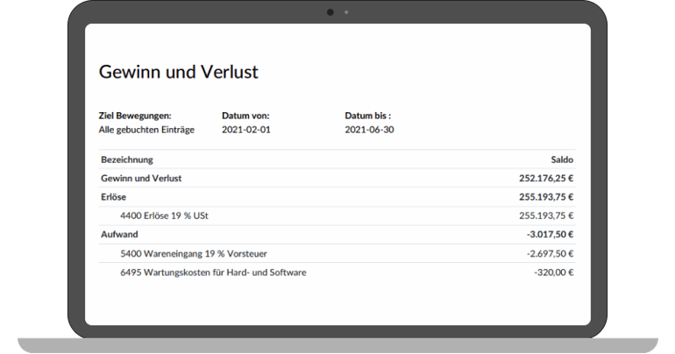Click the total balance 252.176,25 €
Viewport: 675px width, 354px height.
[545, 178]
